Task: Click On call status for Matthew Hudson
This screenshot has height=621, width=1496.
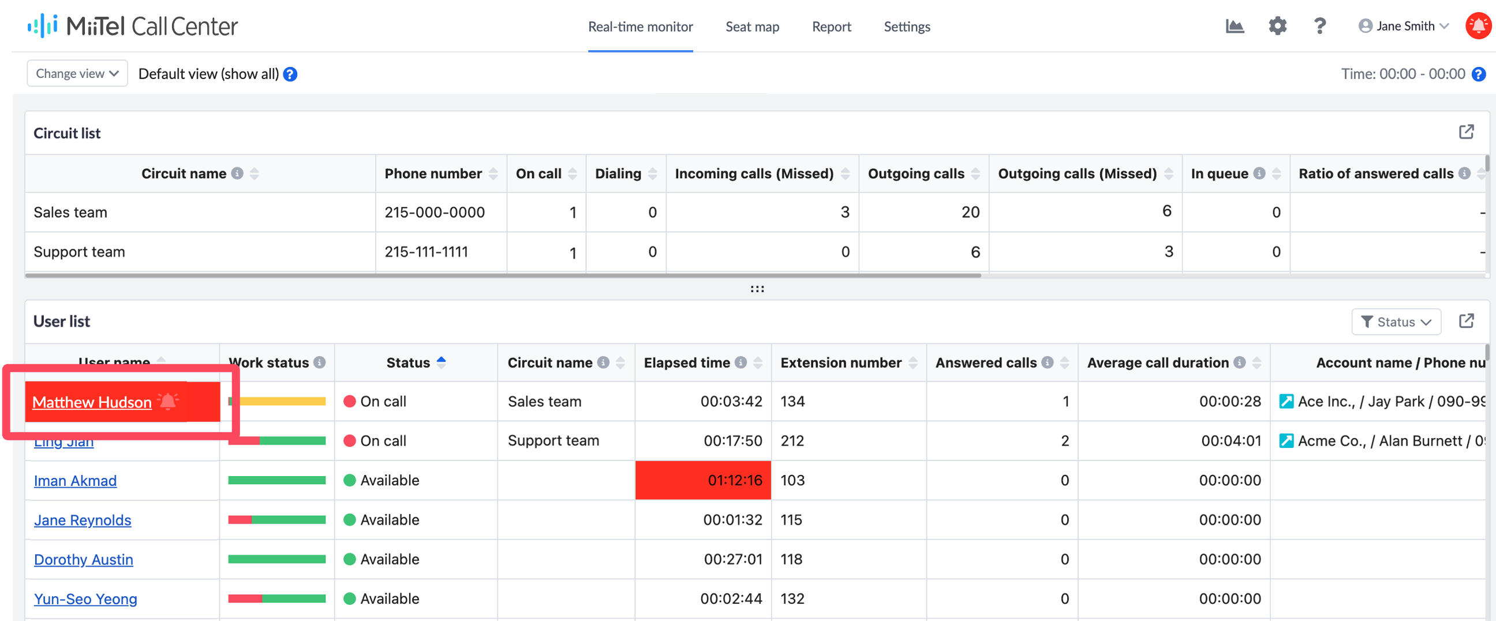Action: point(375,402)
